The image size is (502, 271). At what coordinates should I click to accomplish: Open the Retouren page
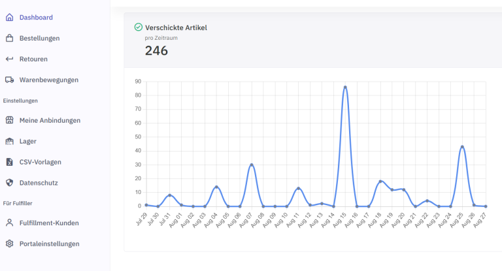[x=33, y=59]
